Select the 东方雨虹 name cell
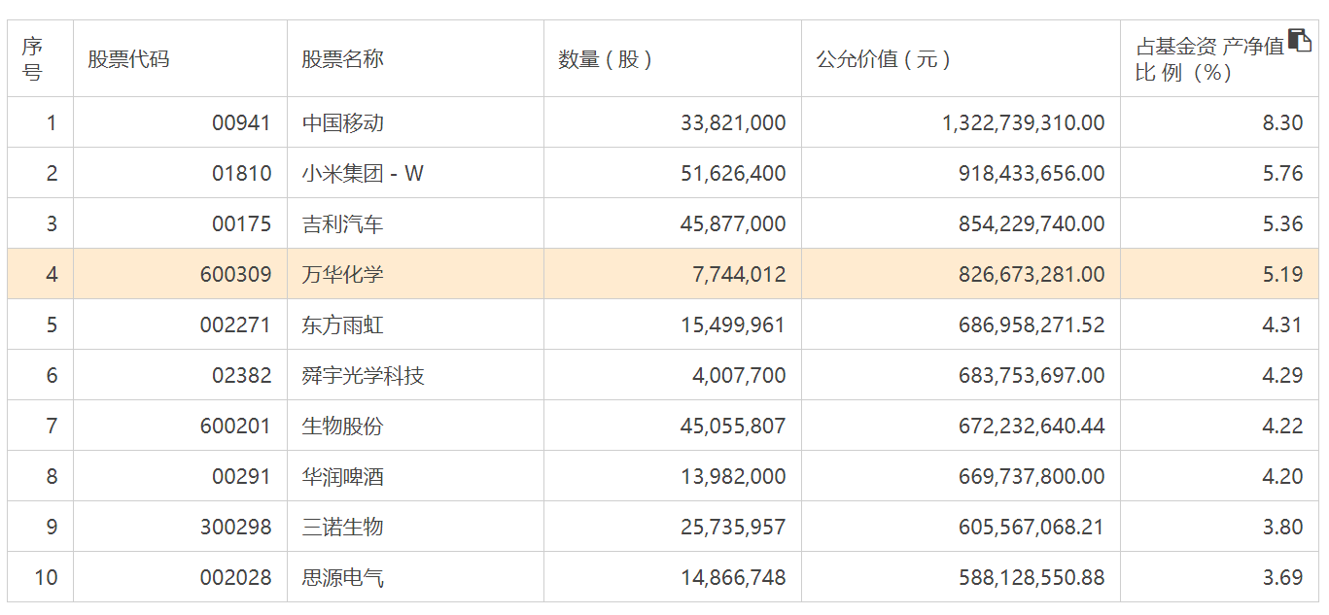The height and width of the screenshot is (615, 1329). (x=342, y=325)
